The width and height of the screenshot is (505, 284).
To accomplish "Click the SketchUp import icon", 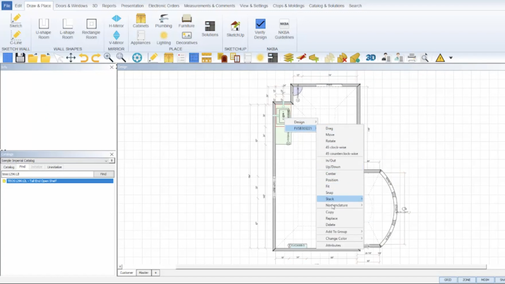I will (x=235, y=29).
